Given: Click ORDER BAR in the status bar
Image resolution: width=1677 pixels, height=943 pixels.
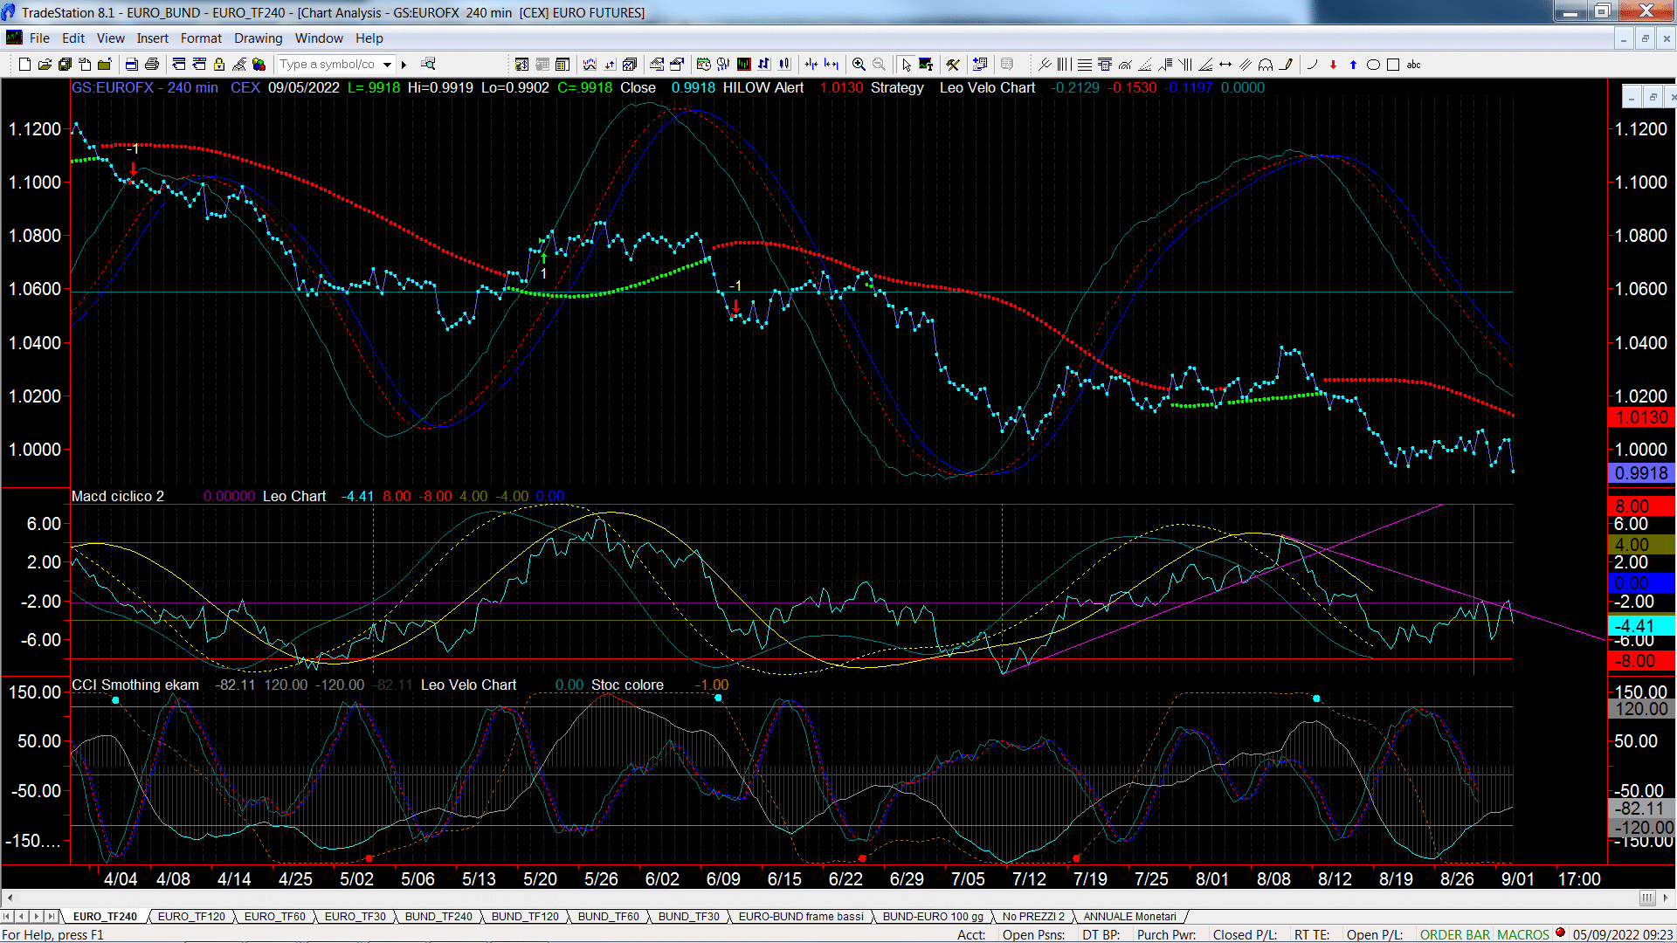Looking at the screenshot, I should pos(1455,934).
